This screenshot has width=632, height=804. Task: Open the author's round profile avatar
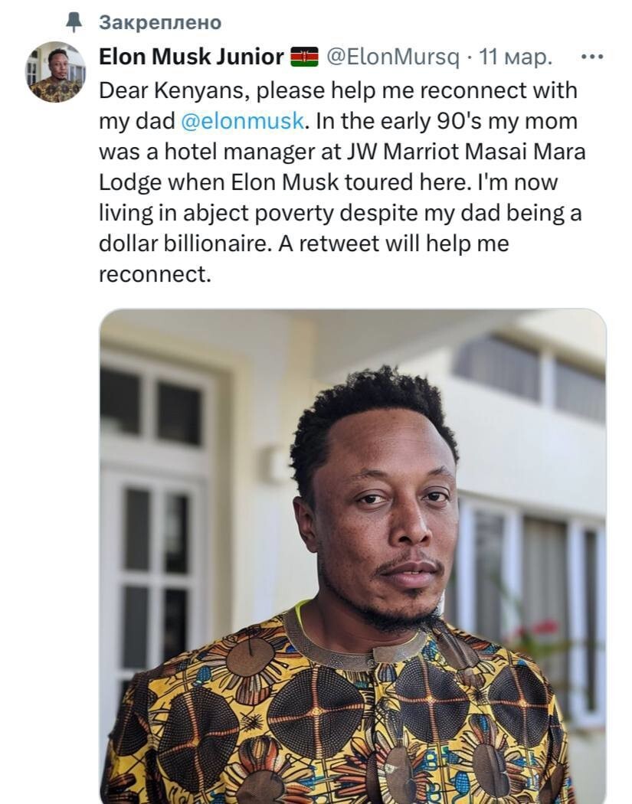55,71
